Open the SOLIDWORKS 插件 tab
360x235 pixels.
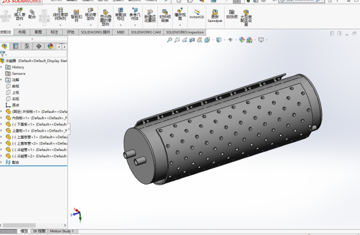point(96,32)
